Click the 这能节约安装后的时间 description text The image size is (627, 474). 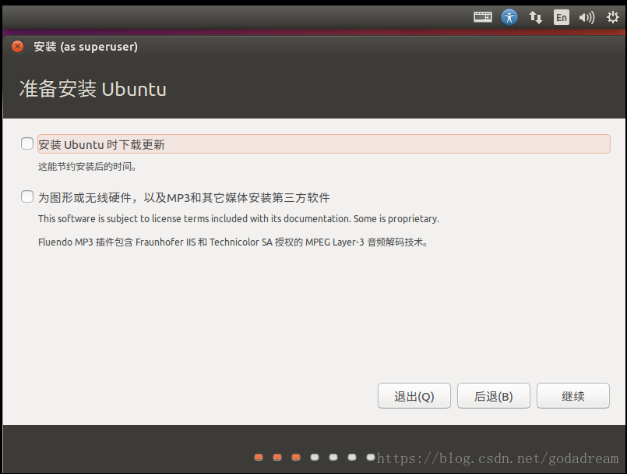pyautogui.click(x=87, y=167)
